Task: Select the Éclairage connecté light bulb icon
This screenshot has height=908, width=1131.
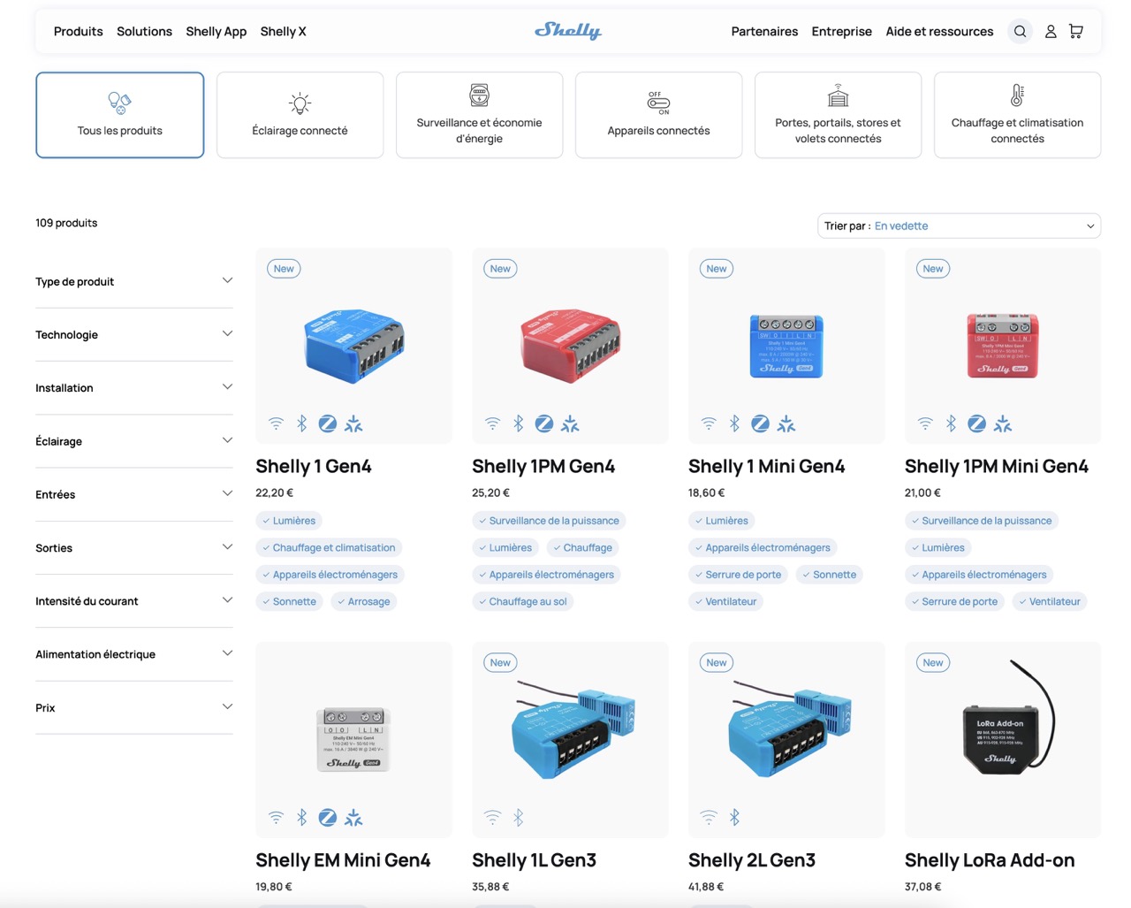Action: pyautogui.click(x=300, y=100)
